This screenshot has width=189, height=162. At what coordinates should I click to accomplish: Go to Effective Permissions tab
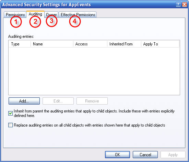tap(78, 15)
